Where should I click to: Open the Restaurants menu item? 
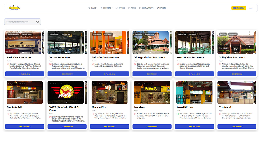[146, 8]
